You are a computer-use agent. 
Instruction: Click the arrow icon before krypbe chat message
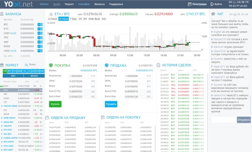tap(212, 32)
